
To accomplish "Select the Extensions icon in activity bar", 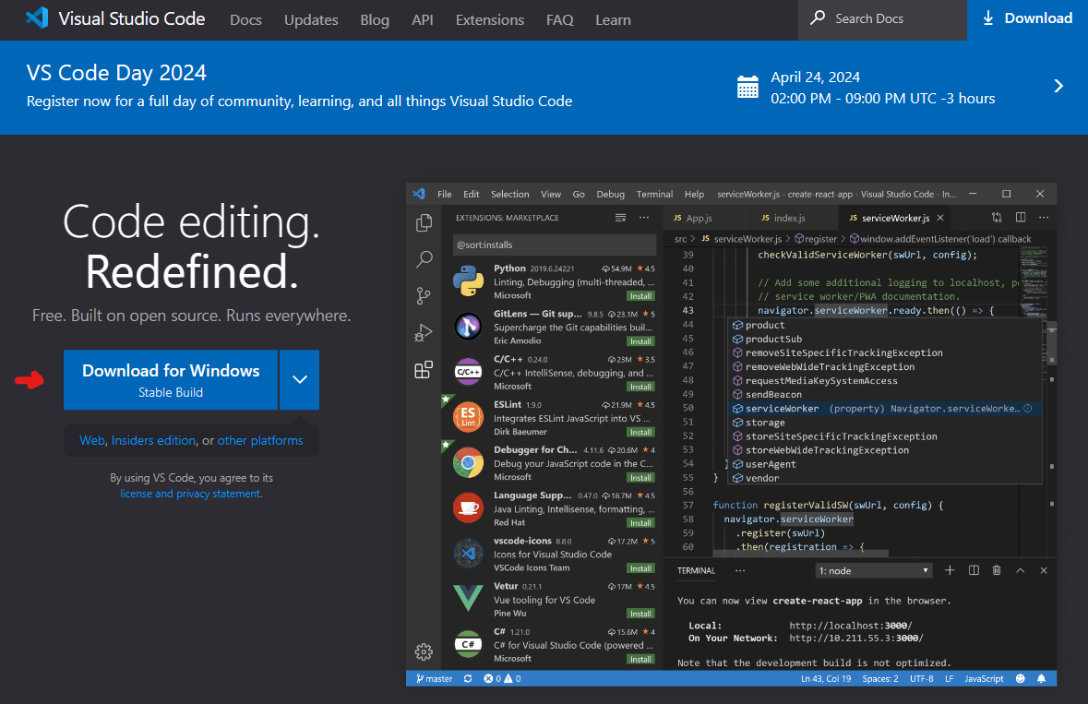I will (x=424, y=370).
